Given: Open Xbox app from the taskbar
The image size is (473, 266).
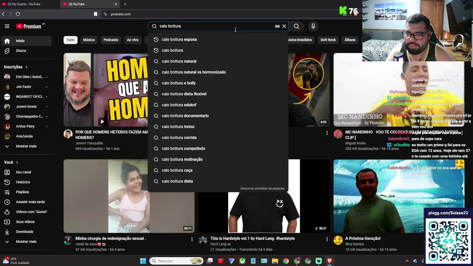Looking at the screenshot, I should pos(242,261).
